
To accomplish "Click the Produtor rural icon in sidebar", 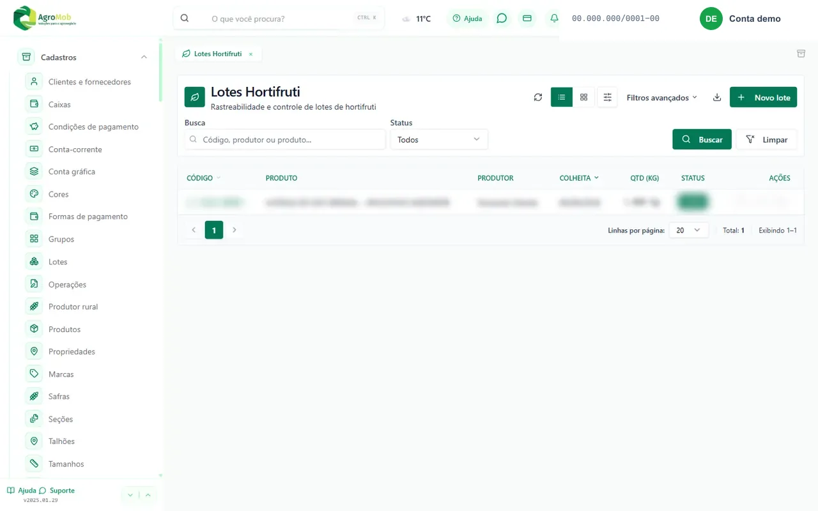I will click(x=34, y=307).
